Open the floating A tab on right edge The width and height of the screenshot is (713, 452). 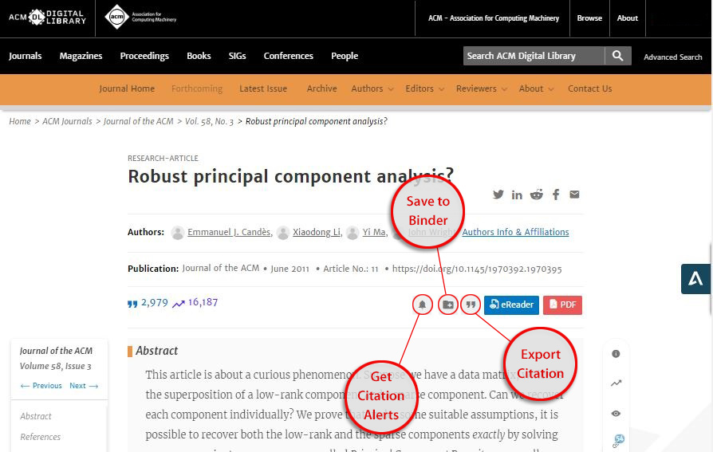coord(695,279)
